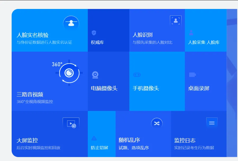238x161 pixels.
Task: Open the 三路音视频 feature tile
Action: [x=30, y=95]
